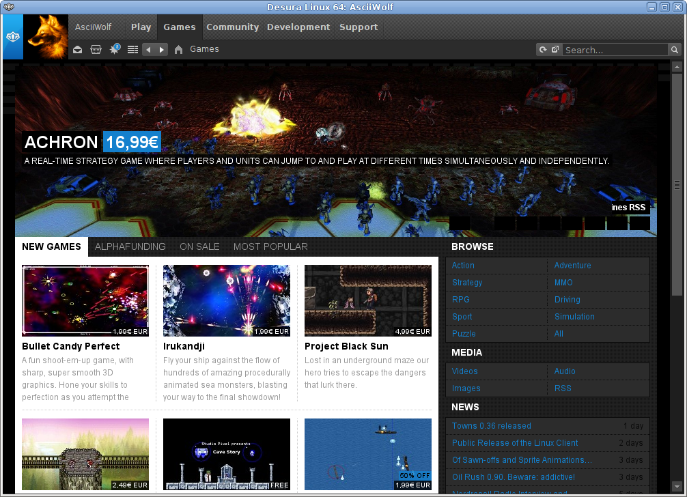The image size is (687, 497).
Task: Click the scrollbar down arrow
Action: click(677, 486)
